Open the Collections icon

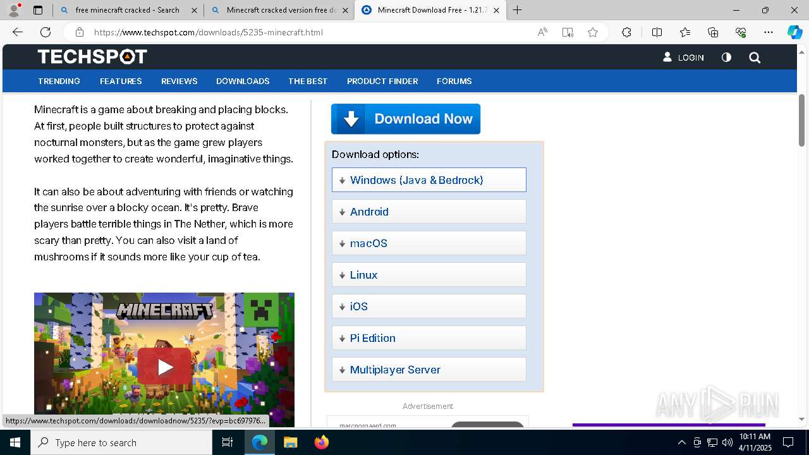713,32
